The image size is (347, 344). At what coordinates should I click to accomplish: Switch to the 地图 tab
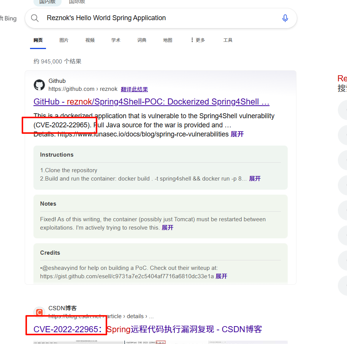pos(168,40)
